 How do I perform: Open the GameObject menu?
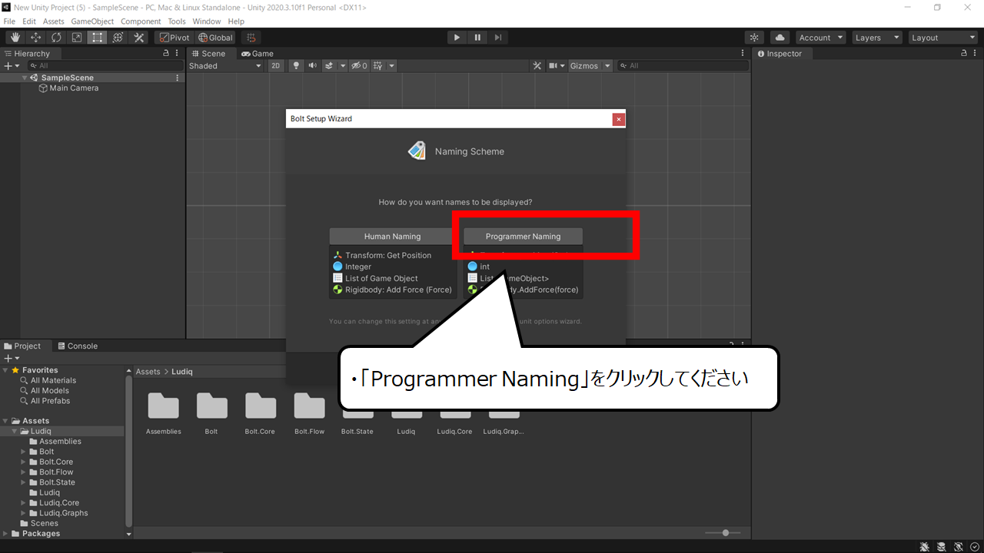92,22
